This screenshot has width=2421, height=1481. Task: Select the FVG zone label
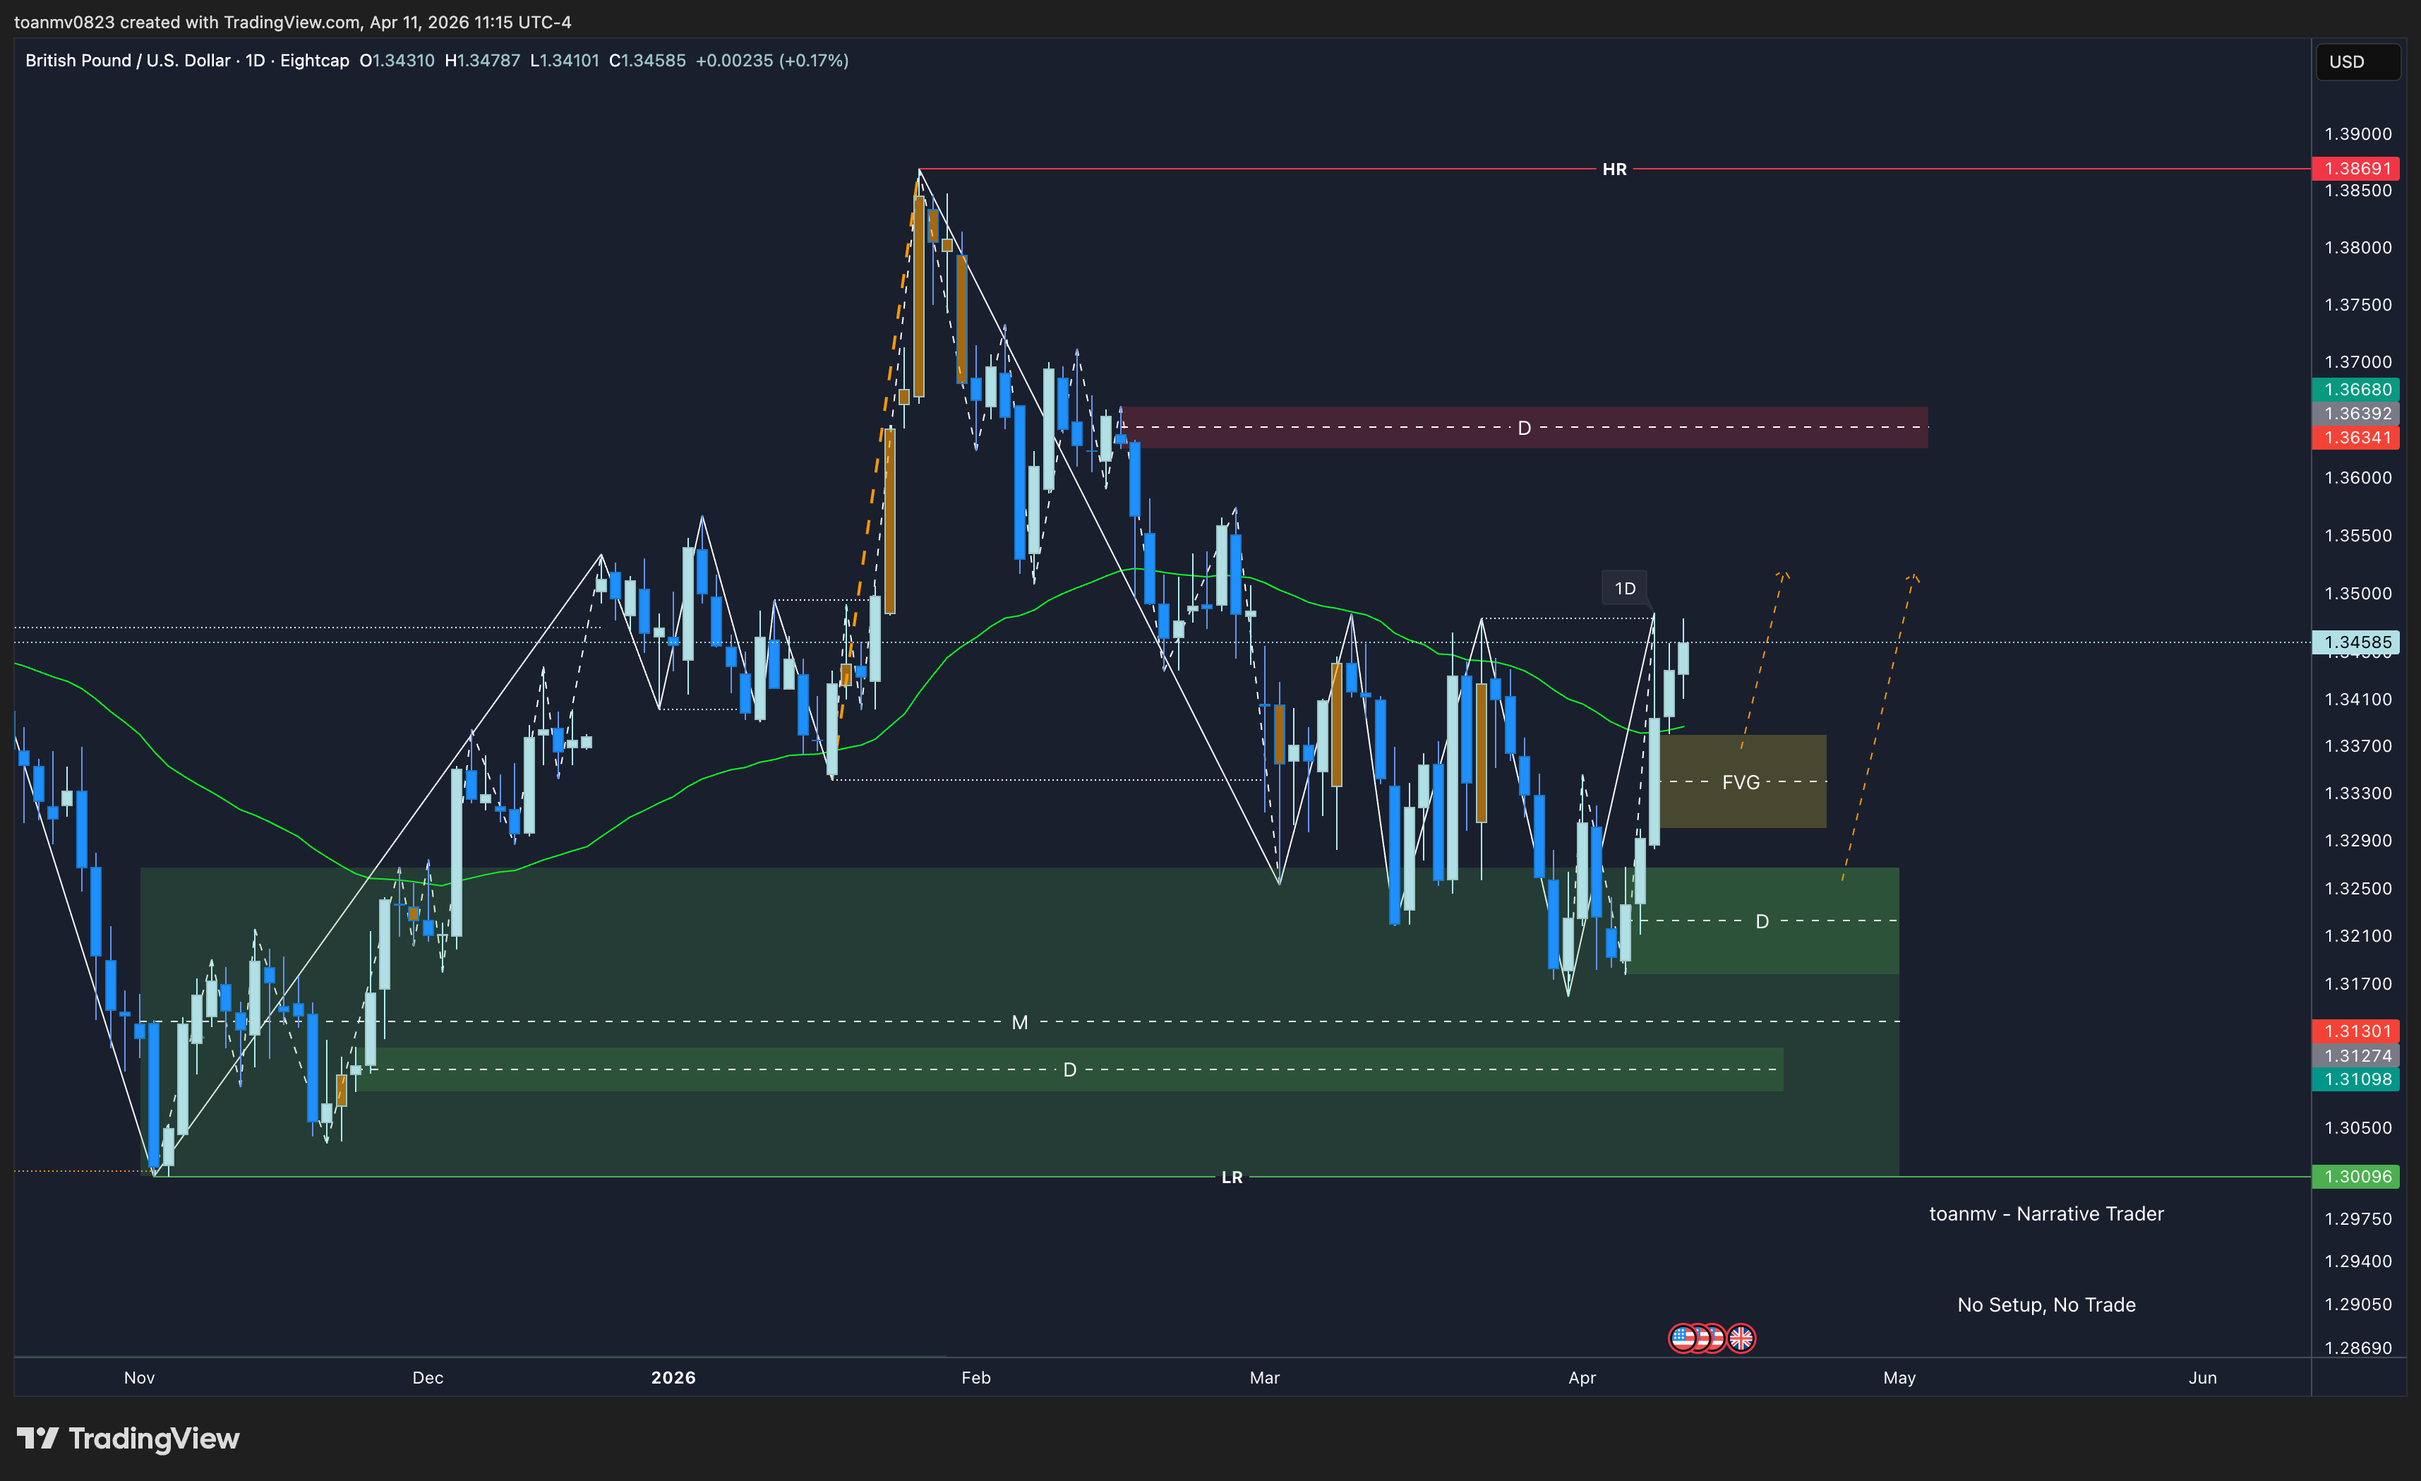pyautogui.click(x=1740, y=782)
